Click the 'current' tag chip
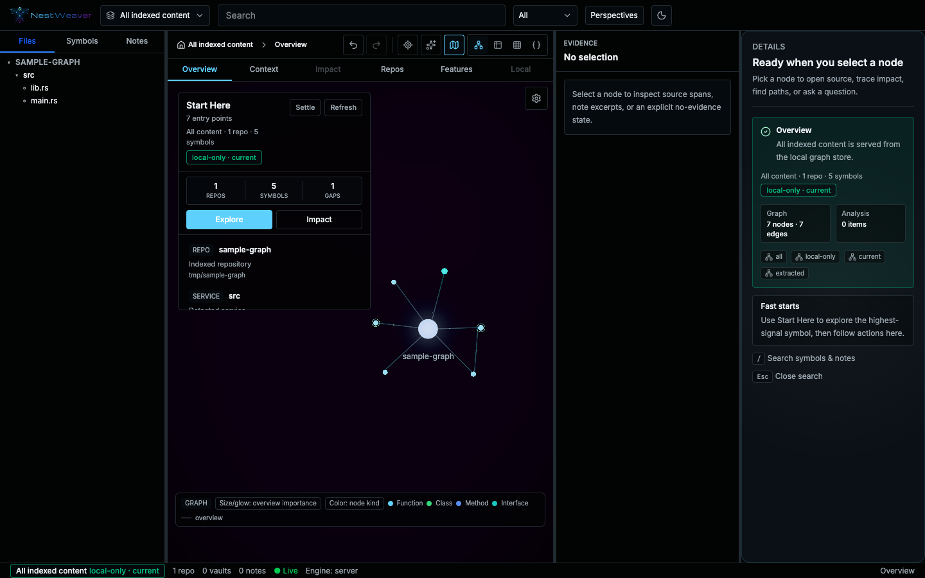 (x=865, y=257)
